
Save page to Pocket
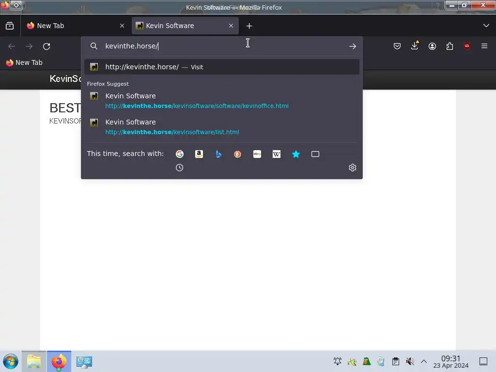click(397, 46)
